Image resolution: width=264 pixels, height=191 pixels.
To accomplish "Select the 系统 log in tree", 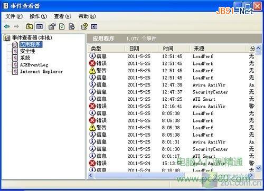I will pyautogui.click(x=25, y=58).
